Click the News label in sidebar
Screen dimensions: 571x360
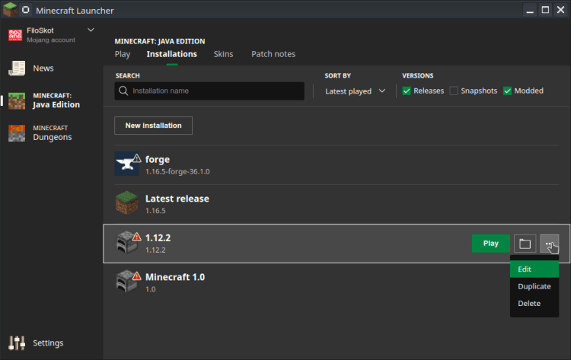[x=43, y=68]
